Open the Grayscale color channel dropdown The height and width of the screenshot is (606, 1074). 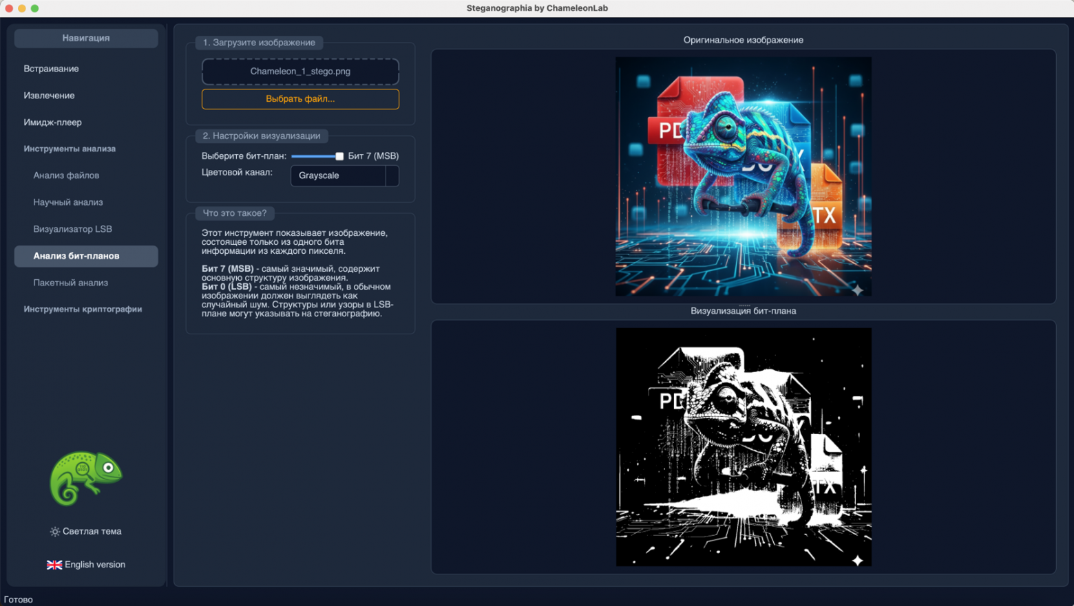click(x=338, y=175)
